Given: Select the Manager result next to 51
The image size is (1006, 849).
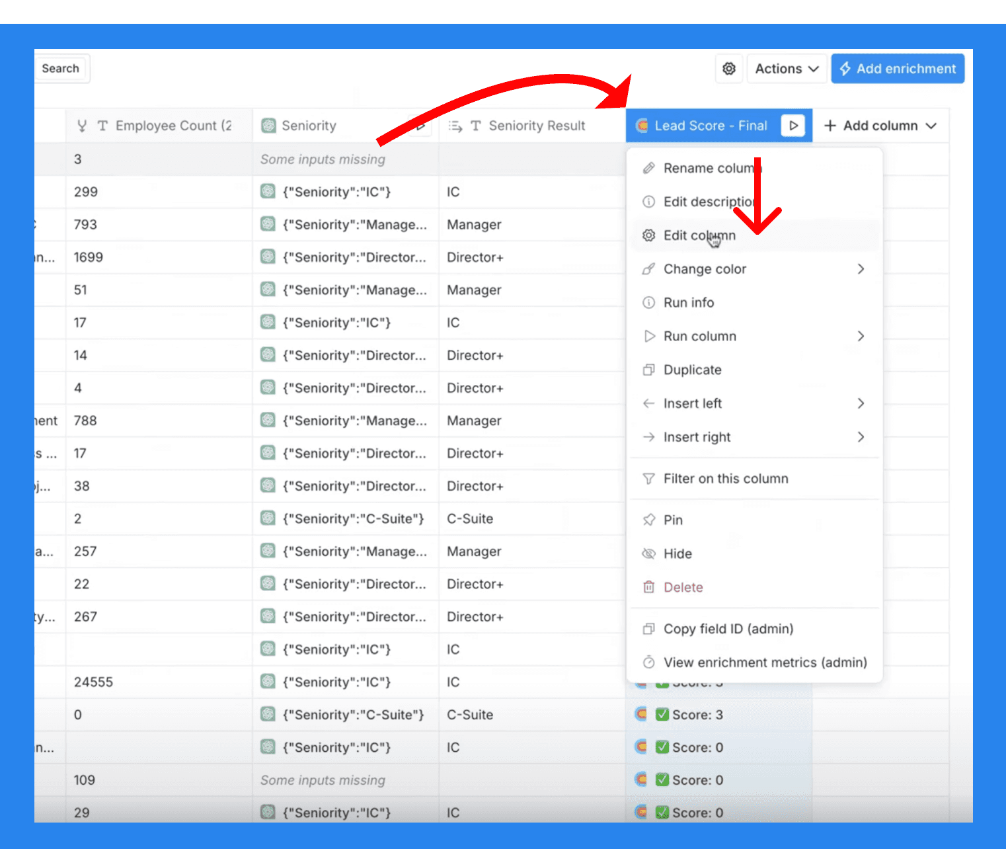Looking at the screenshot, I should point(532,290).
